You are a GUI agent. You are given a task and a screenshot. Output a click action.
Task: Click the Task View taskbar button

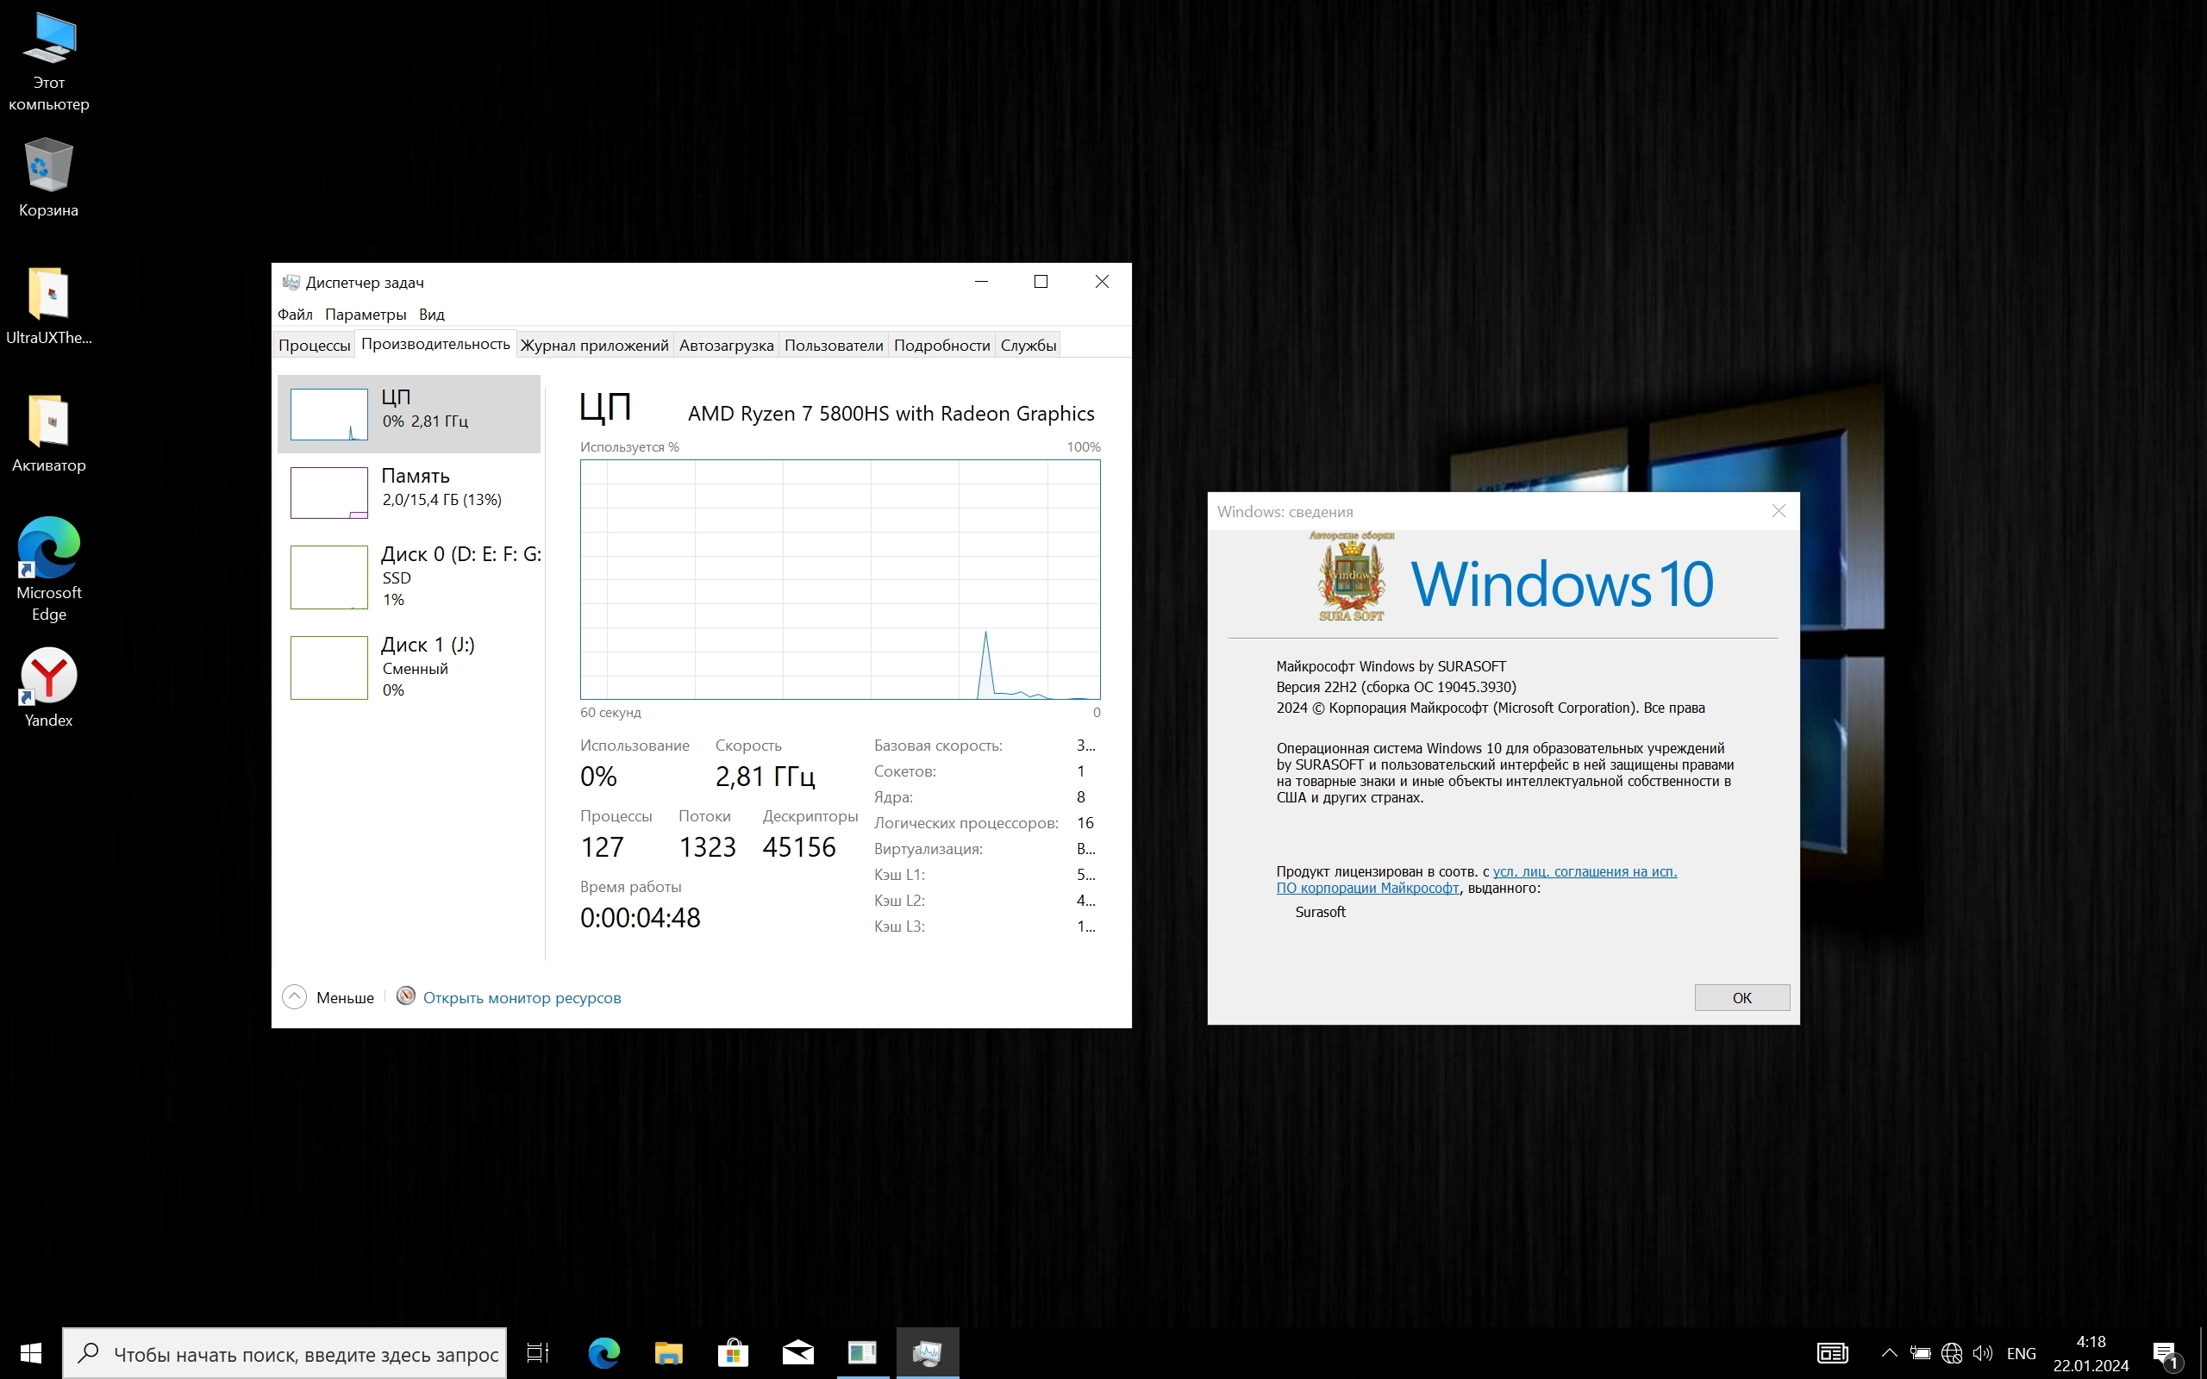pyautogui.click(x=538, y=1352)
